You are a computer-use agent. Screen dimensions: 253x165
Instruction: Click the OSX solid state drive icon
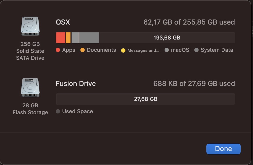(x=30, y=26)
